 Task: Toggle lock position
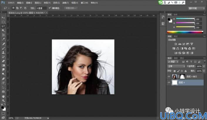(182, 71)
